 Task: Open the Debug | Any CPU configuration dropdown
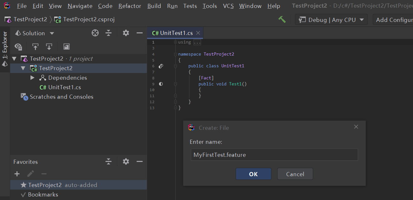[331, 20]
